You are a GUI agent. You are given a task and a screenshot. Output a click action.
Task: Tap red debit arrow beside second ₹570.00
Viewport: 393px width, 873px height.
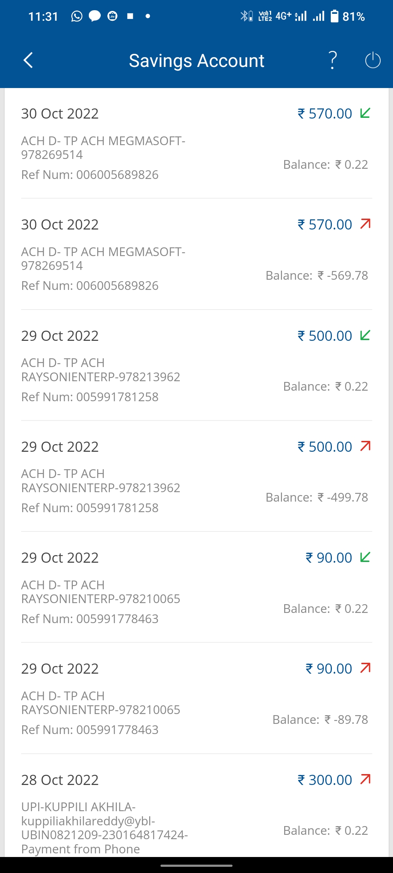[365, 224]
